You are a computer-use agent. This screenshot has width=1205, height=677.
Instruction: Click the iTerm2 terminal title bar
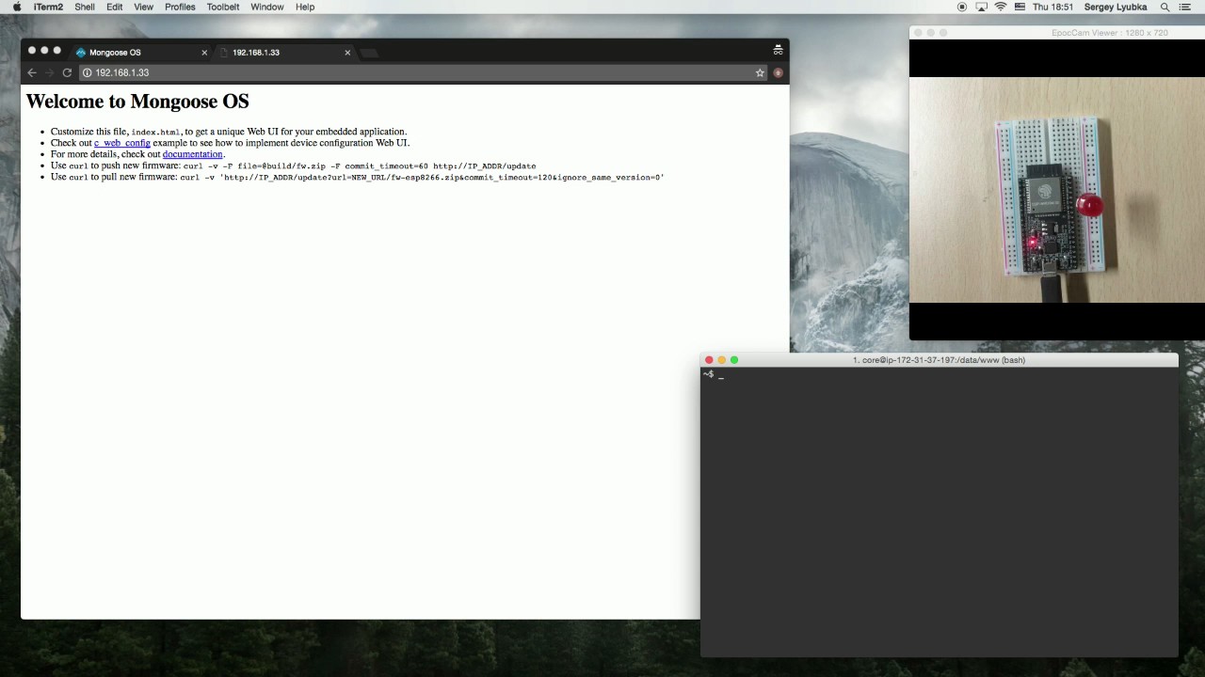tap(939, 360)
